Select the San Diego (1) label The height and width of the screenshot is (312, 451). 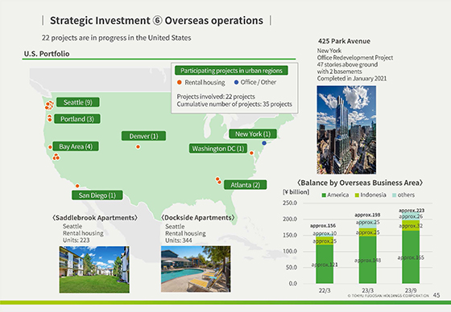pos(97,195)
